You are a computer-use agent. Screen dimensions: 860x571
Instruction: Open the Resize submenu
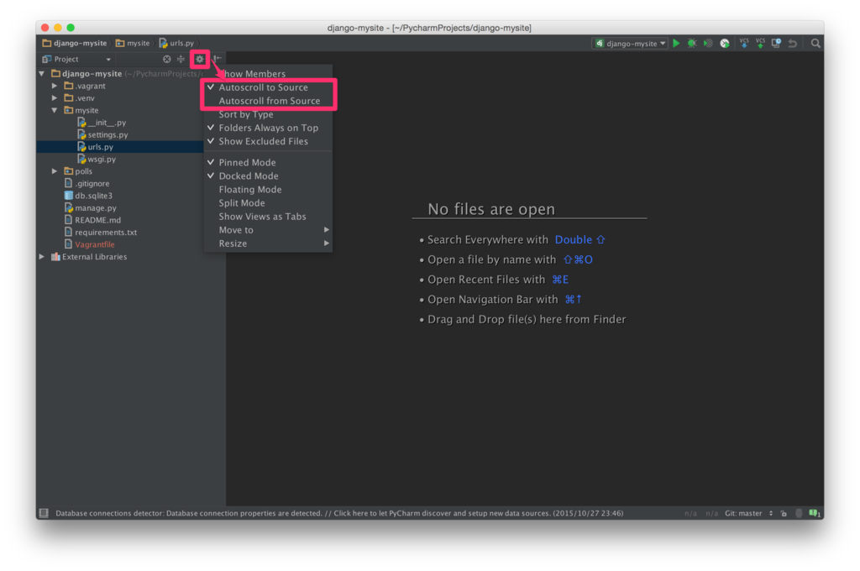point(268,244)
